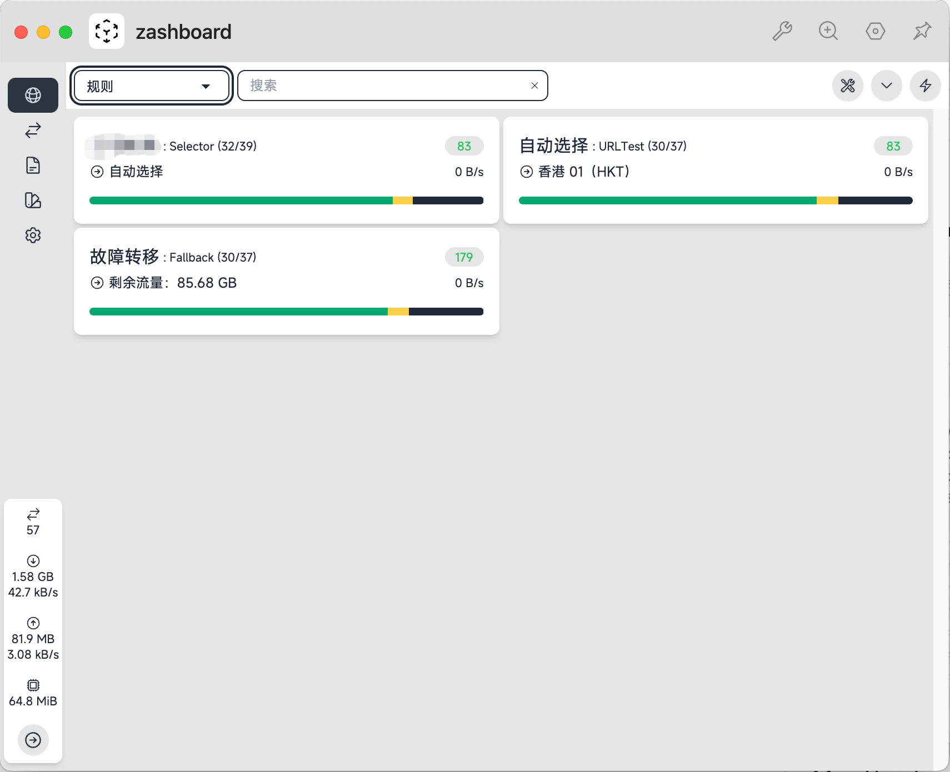950x772 pixels.
Task: Click the 83 latency badge on Selector card
Action: (x=464, y=146)
